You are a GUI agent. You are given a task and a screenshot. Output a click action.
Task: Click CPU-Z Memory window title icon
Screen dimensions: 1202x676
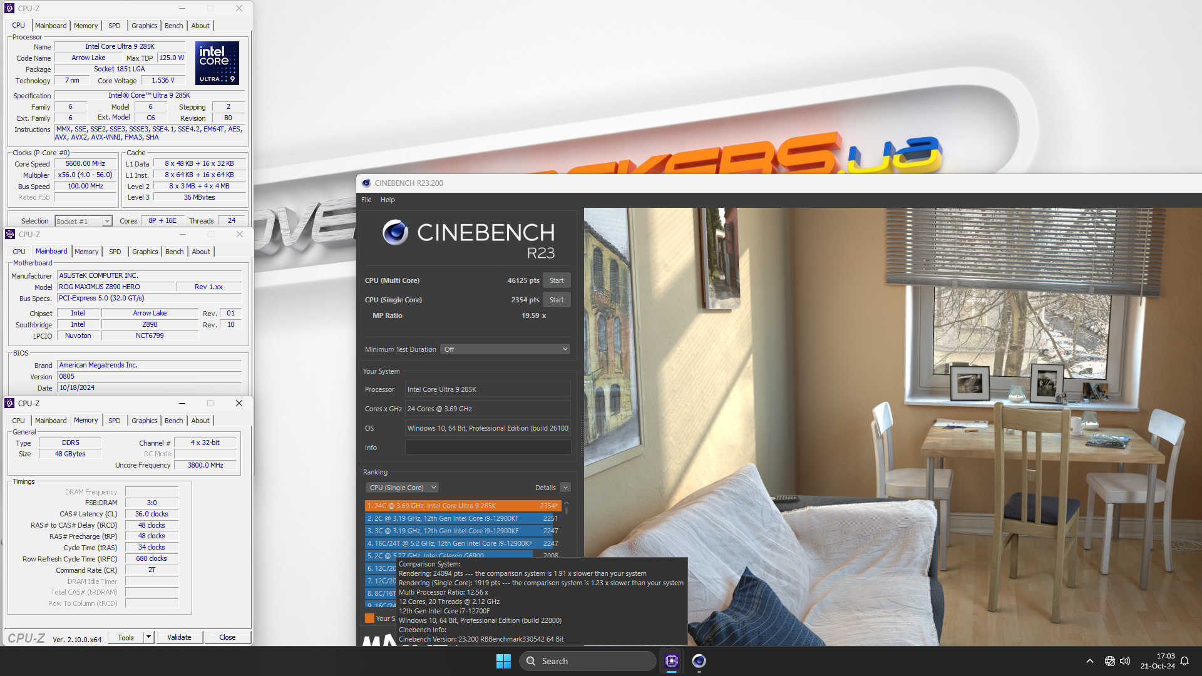[9, 403]
